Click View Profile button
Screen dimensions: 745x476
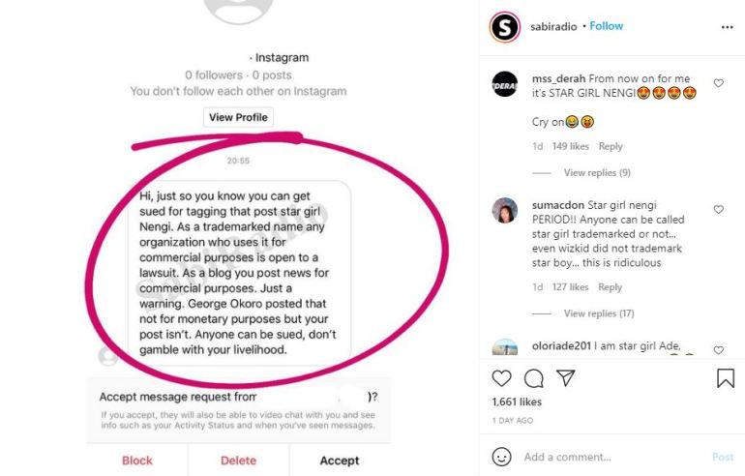click(239, 117)
